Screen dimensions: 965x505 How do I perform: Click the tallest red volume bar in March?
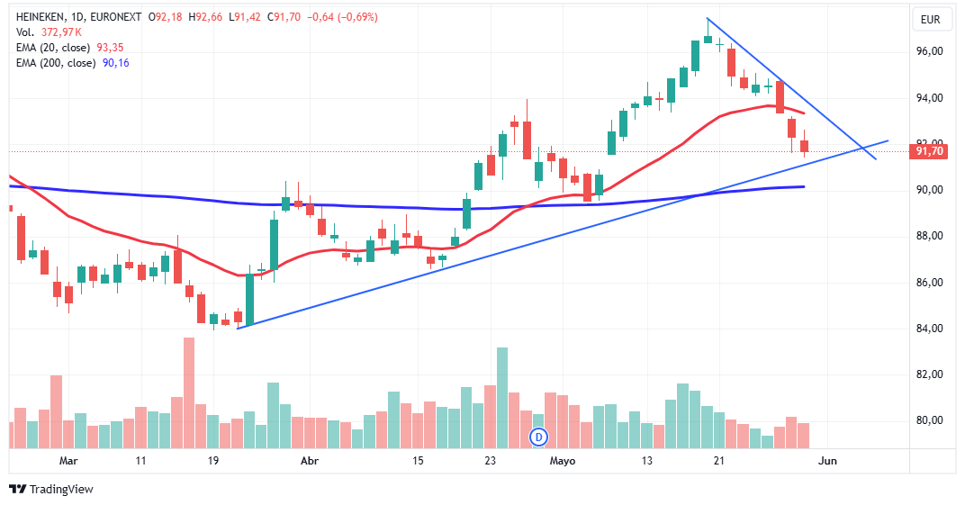coord(189,392)
